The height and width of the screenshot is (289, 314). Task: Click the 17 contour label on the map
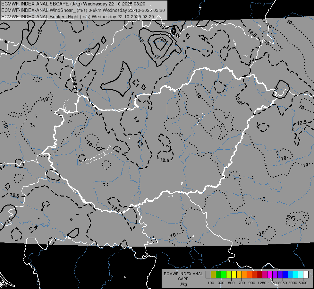click(x=157, y=57)
